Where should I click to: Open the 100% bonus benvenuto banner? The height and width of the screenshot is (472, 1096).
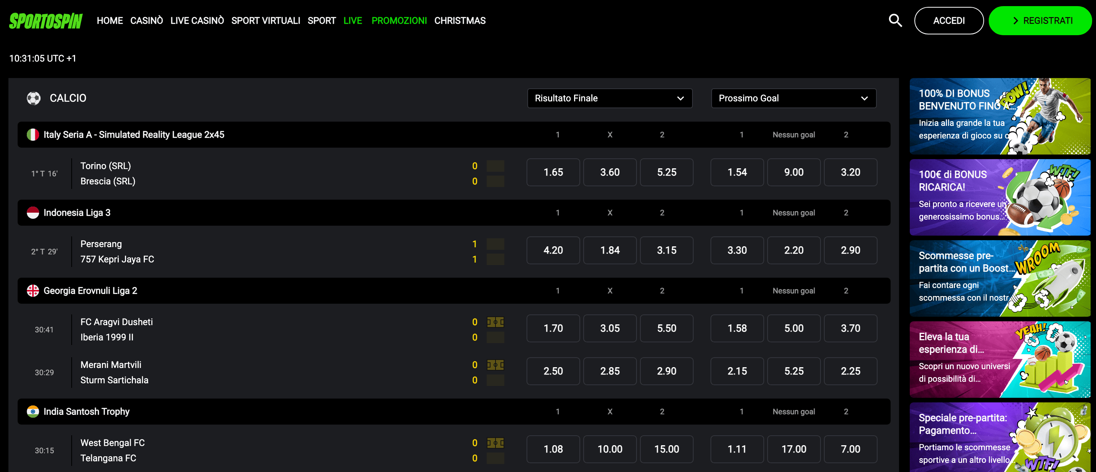click(1000, 116)
